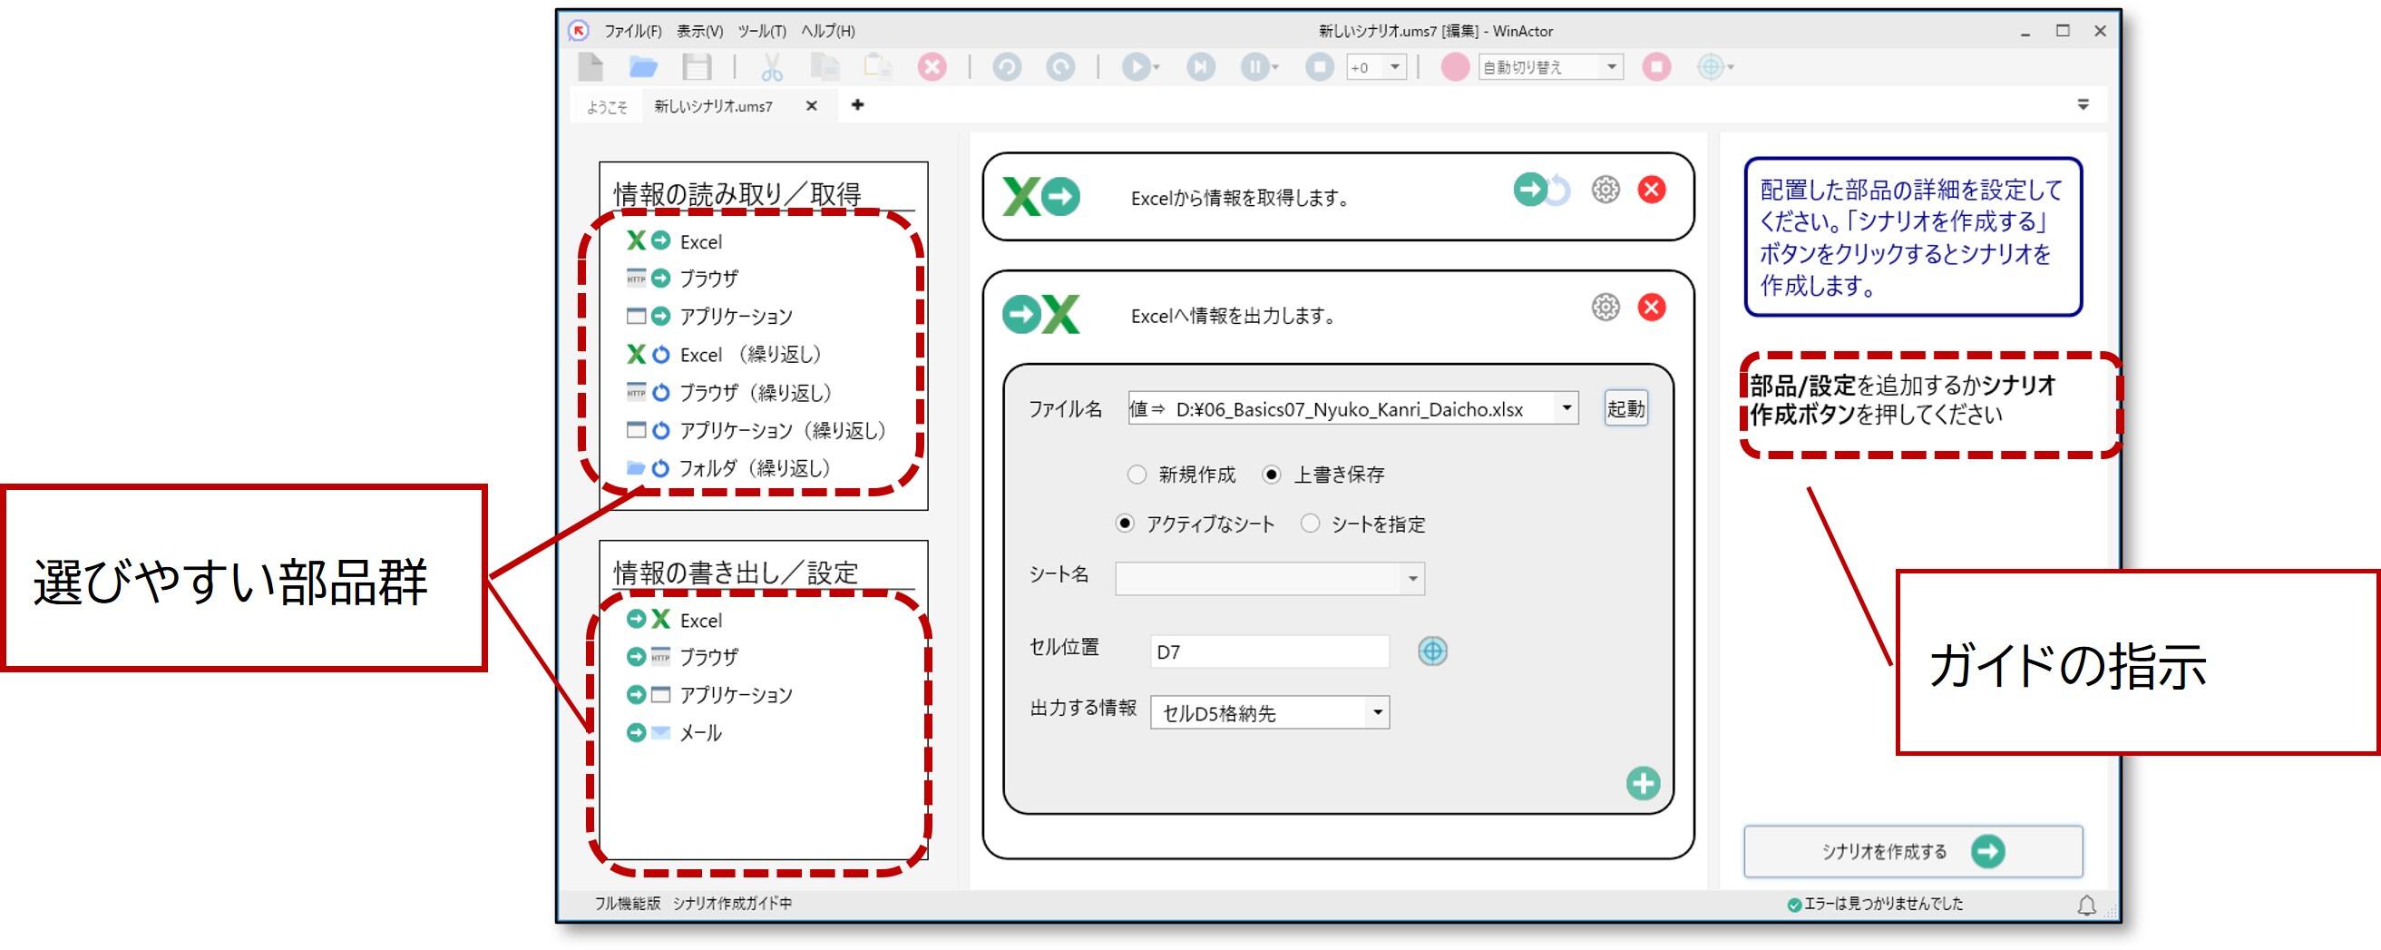
Task: Click the pink stop-recording toolbar icon
Action: tap(1656, 66)
